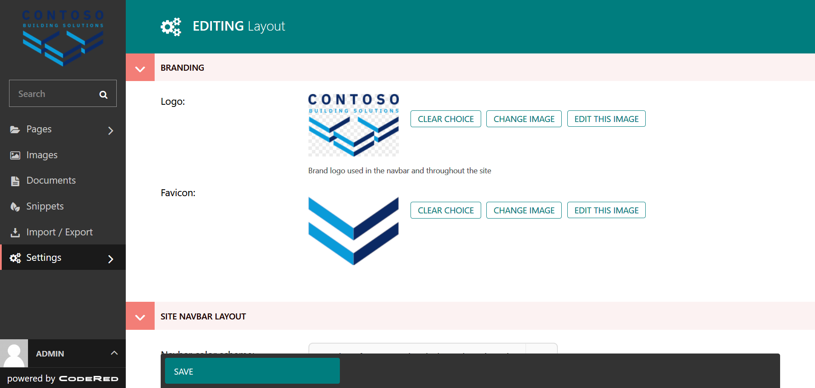Viewport: 815px width, 388px height.
Task: Click the search magnifier icon in sidebar
Action: coord(103,94)
